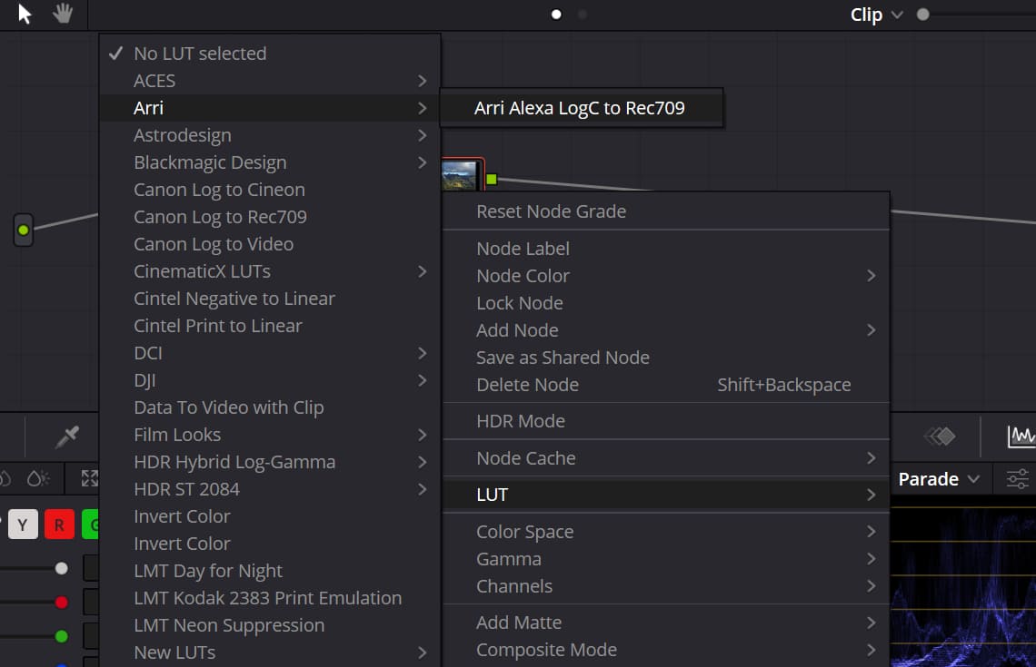Select Arri Alexa LogC to Rec709
Image resolution: width=1036 pixels, height=667 pixels.
(582, 107)
